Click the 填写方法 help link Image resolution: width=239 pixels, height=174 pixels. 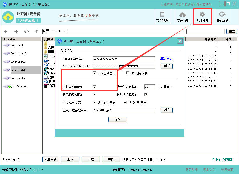click(166, 59)
